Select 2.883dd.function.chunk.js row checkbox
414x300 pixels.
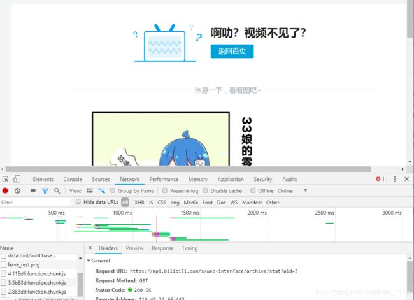[3, 292]
